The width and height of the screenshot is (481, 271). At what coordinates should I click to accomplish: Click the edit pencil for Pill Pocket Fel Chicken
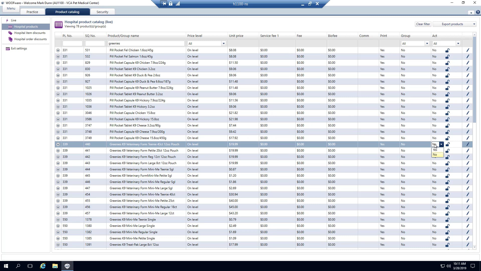coord(467,50)
